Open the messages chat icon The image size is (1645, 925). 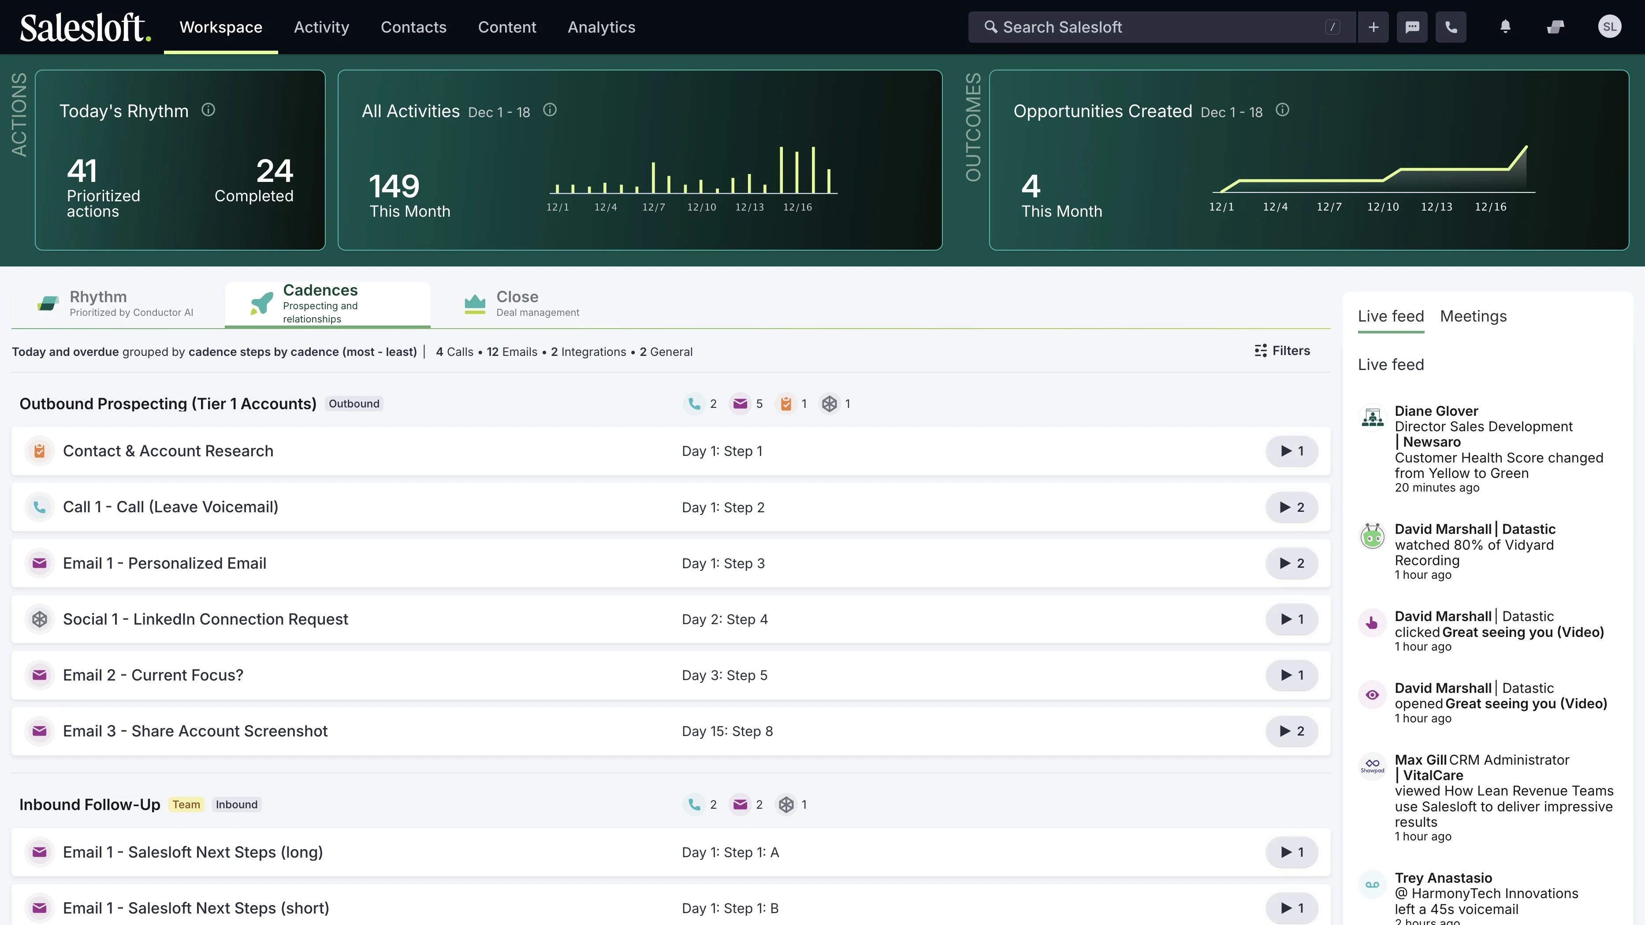(x=1412, y=27)
